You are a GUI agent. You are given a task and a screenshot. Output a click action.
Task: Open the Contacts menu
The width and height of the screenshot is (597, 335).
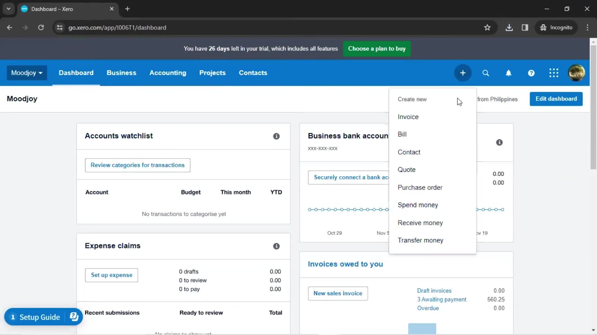(253, 73)
